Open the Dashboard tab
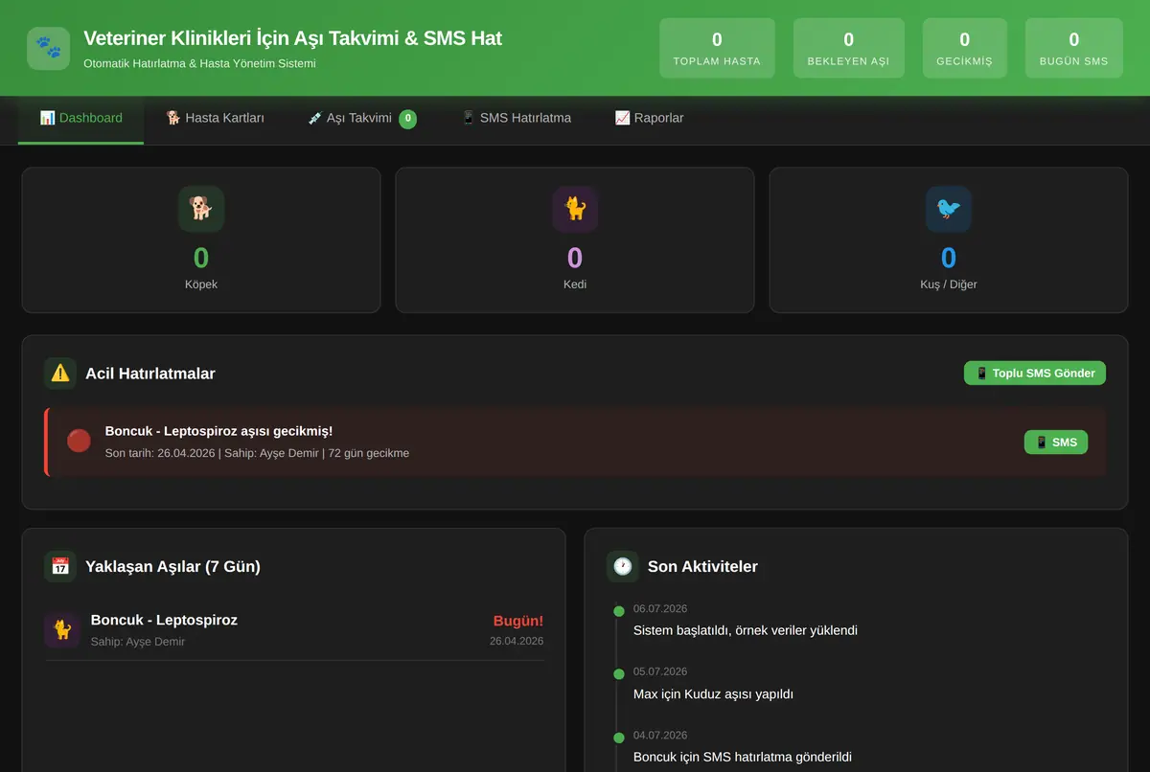Image resolution: width=1150 pixels, height=772 pixels. point(81,119)
